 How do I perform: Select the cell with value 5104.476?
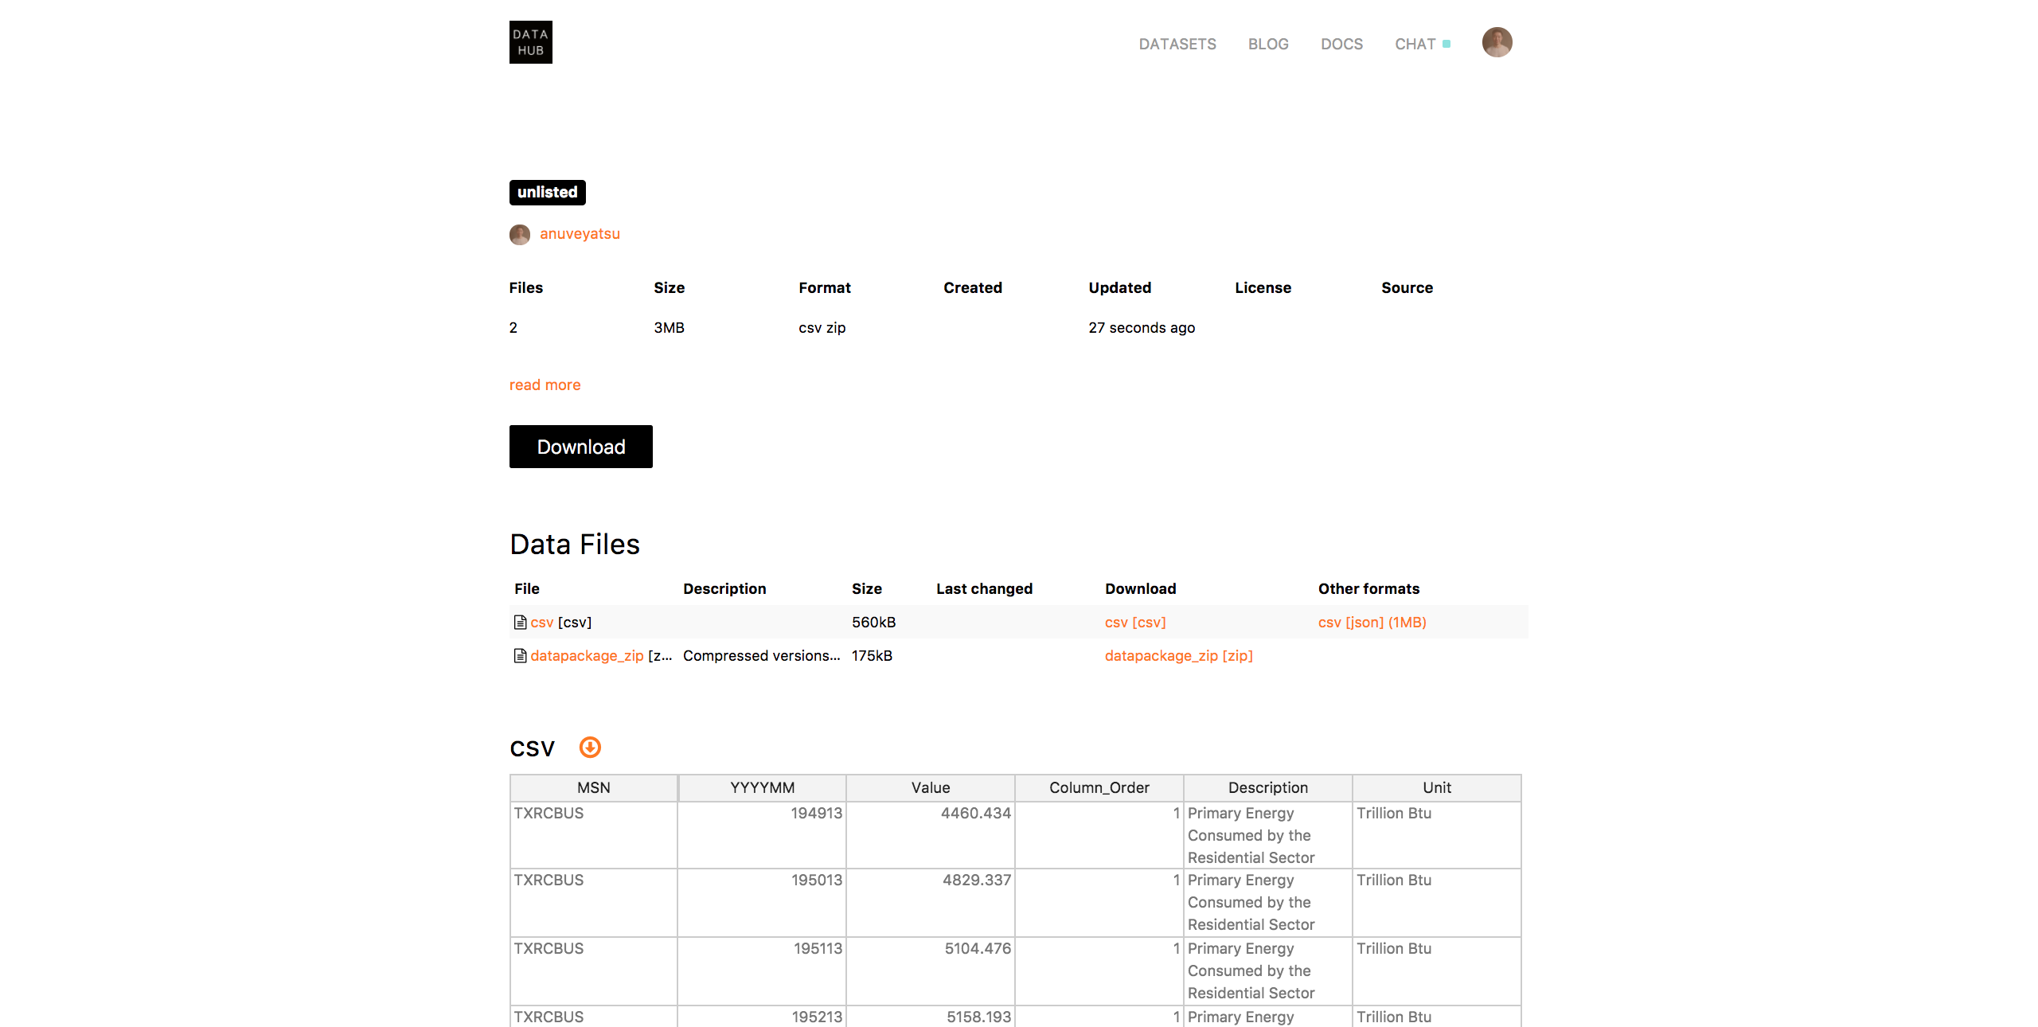[x=931, y=971]
